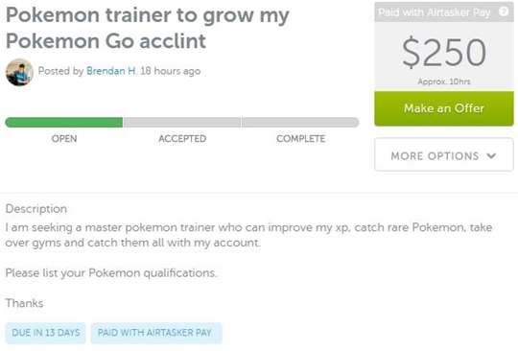The width and height of the screenshot is (518, 351).
Task: Click the OPEN status label
Action: click(x=64, y=139)
